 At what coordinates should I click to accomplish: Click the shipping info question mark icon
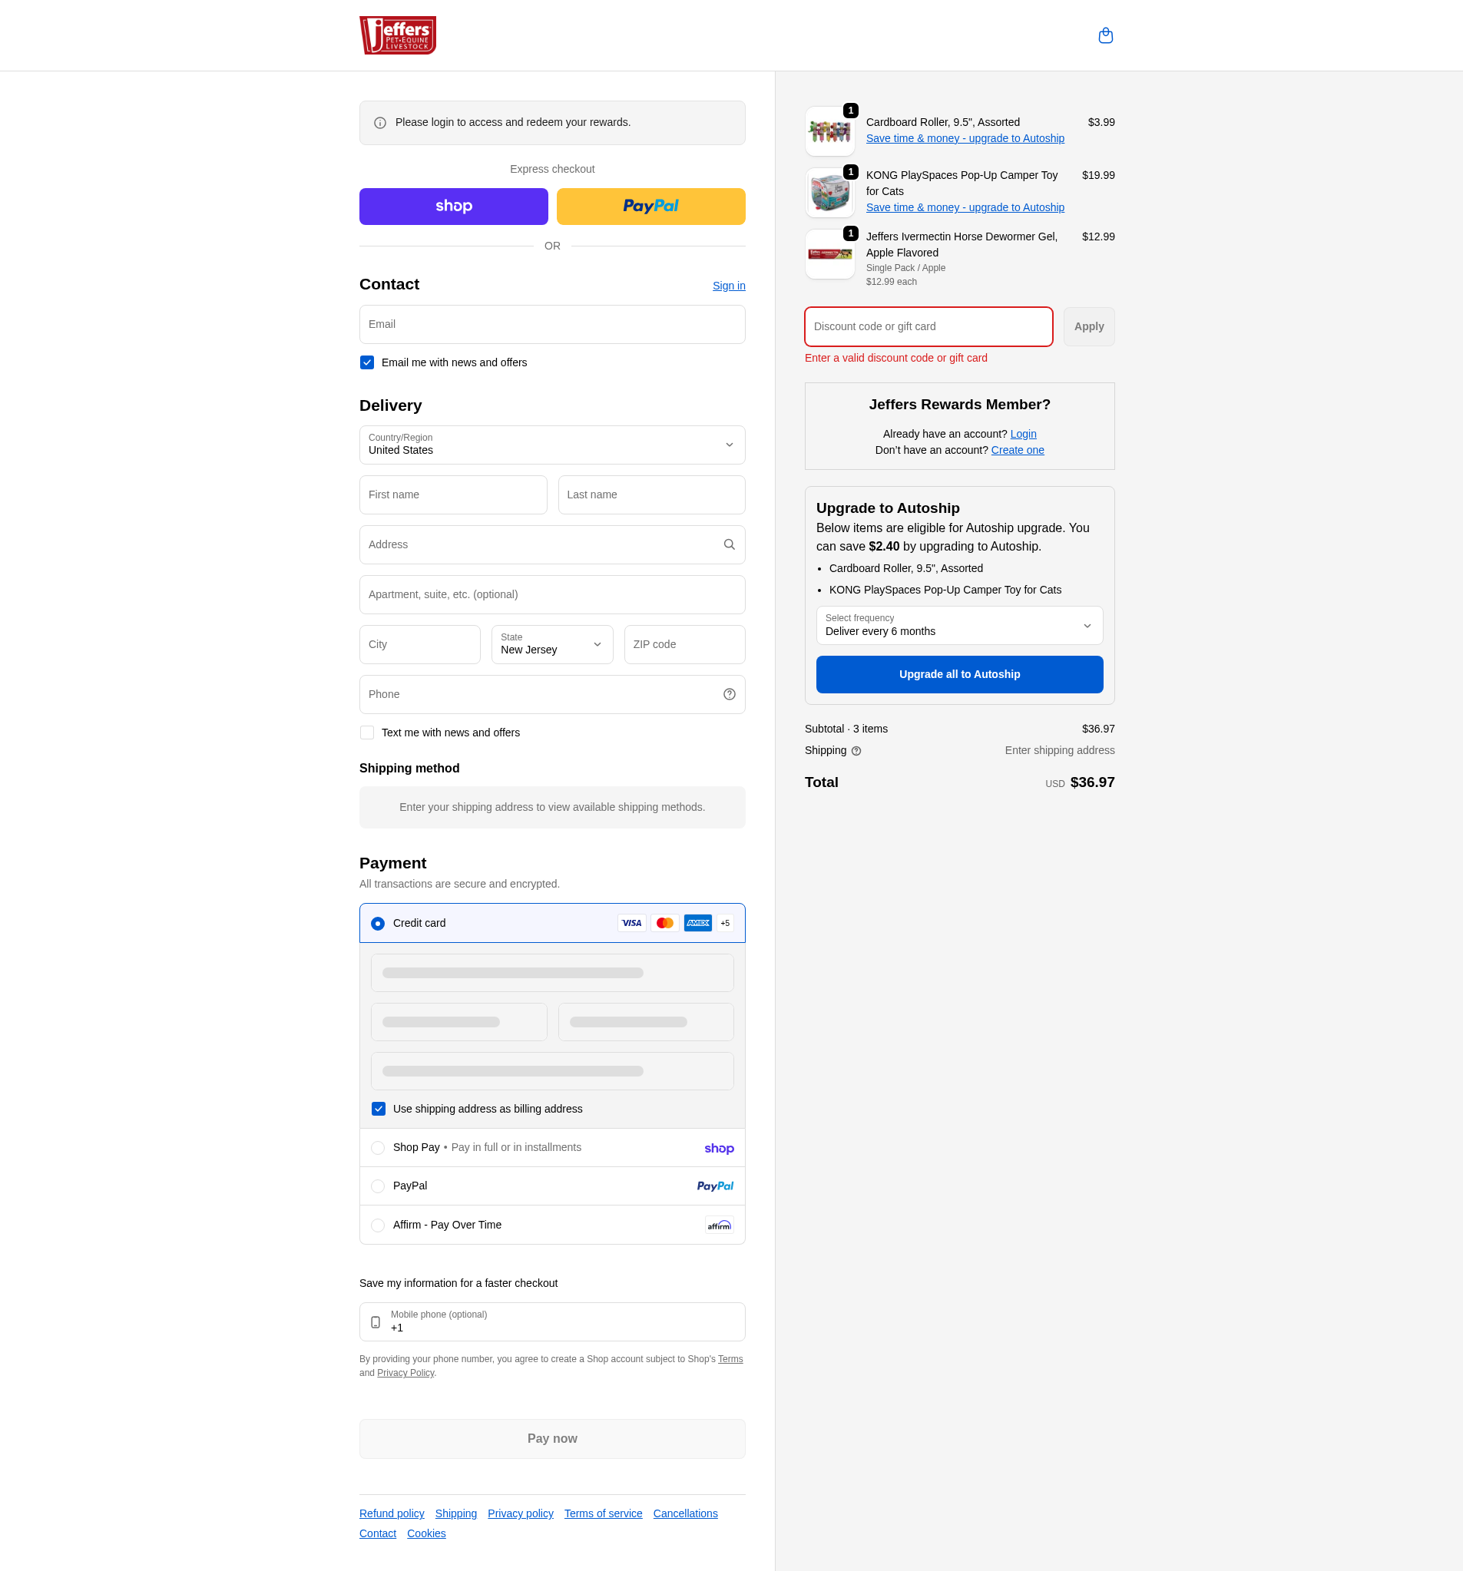(x=856, y=751)
